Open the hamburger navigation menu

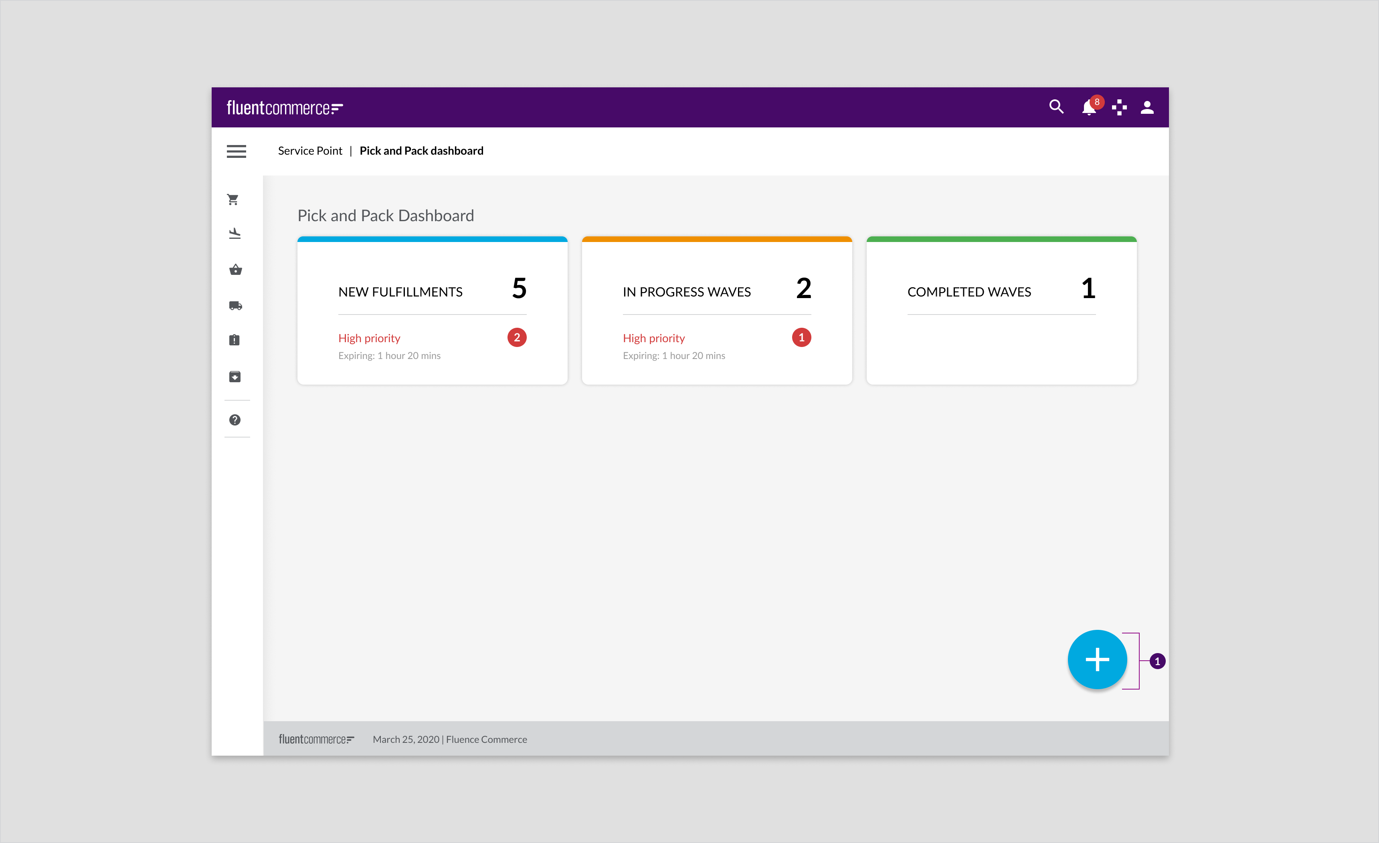[x=236, y=151]
